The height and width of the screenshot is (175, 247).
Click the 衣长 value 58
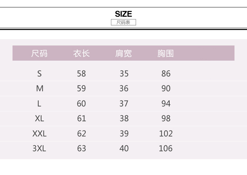81,73
